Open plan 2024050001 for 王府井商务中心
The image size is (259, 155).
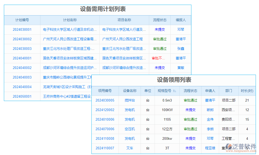pos(22,96)
